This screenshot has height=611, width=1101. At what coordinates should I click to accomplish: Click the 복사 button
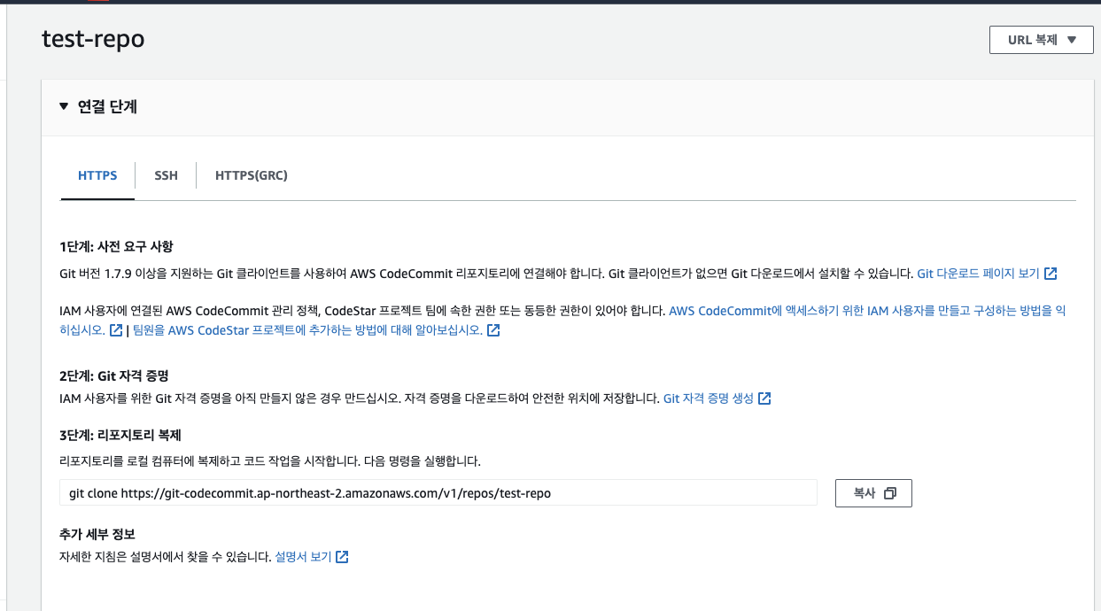[x=873, y=493]
